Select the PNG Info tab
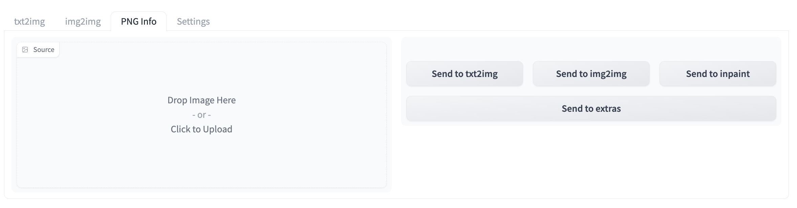The width and height of the screenshot is (797, 208). [138, 22]
